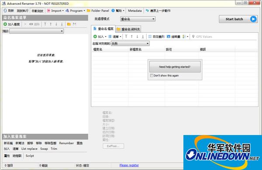Move file to bottom arrow in file toolbar

coord(143,37)
